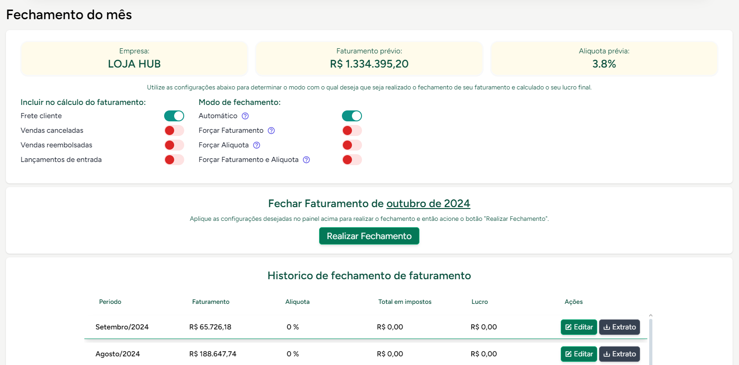Click the scrollbar up arrow in history
739x365 pixels.
tap(651, 315)
